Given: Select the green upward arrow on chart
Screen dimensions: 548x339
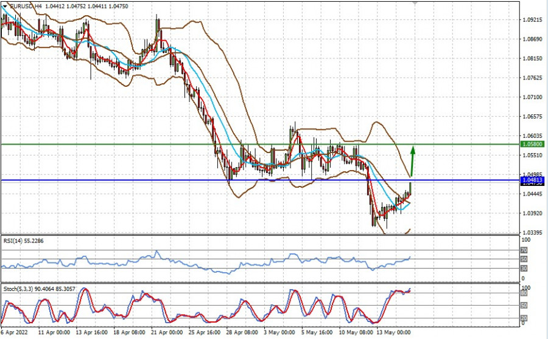Looking at the screenshot, I should coord(412,159).
